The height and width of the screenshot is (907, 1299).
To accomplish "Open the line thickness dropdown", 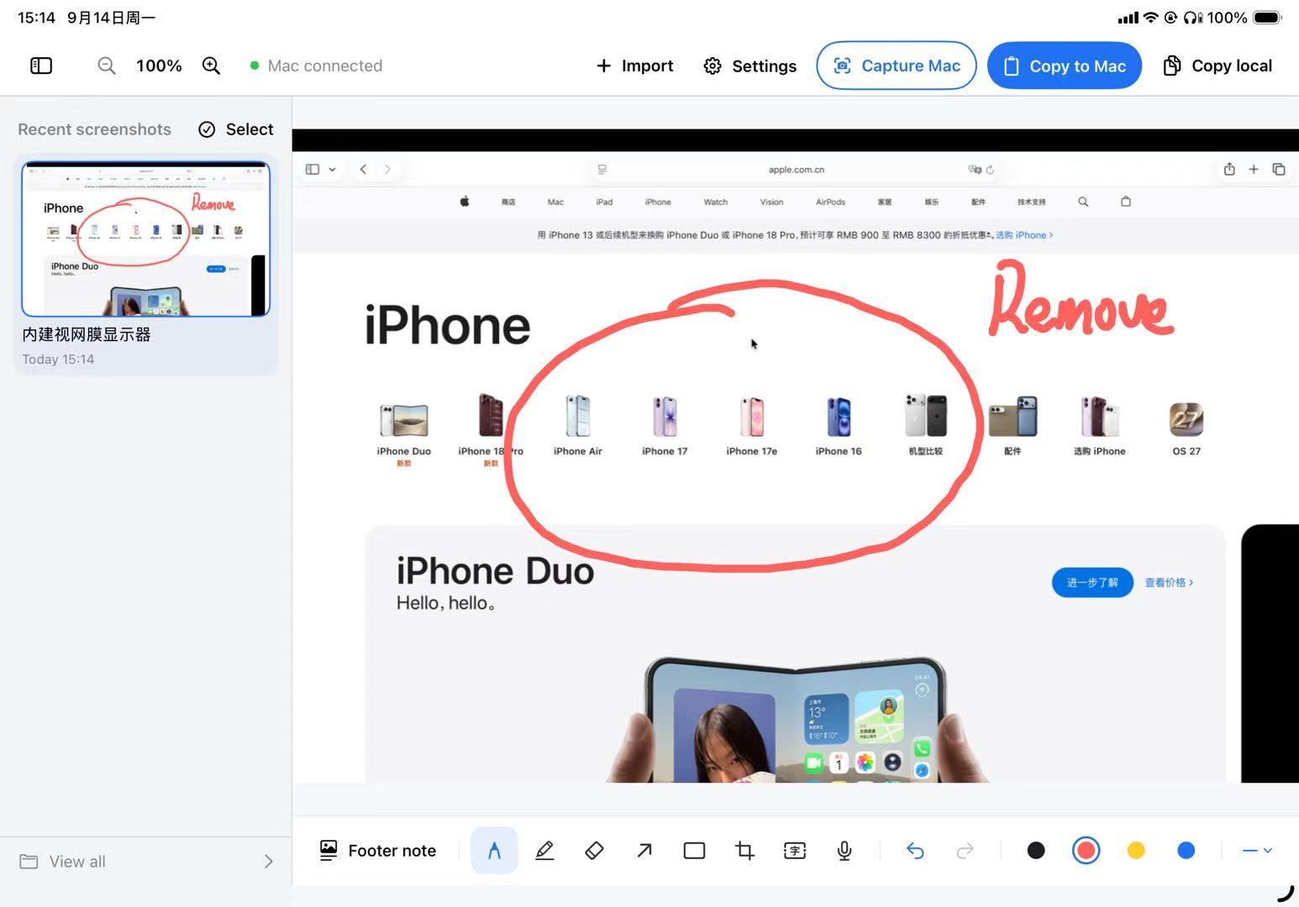I will click(x=1257, y=851).
